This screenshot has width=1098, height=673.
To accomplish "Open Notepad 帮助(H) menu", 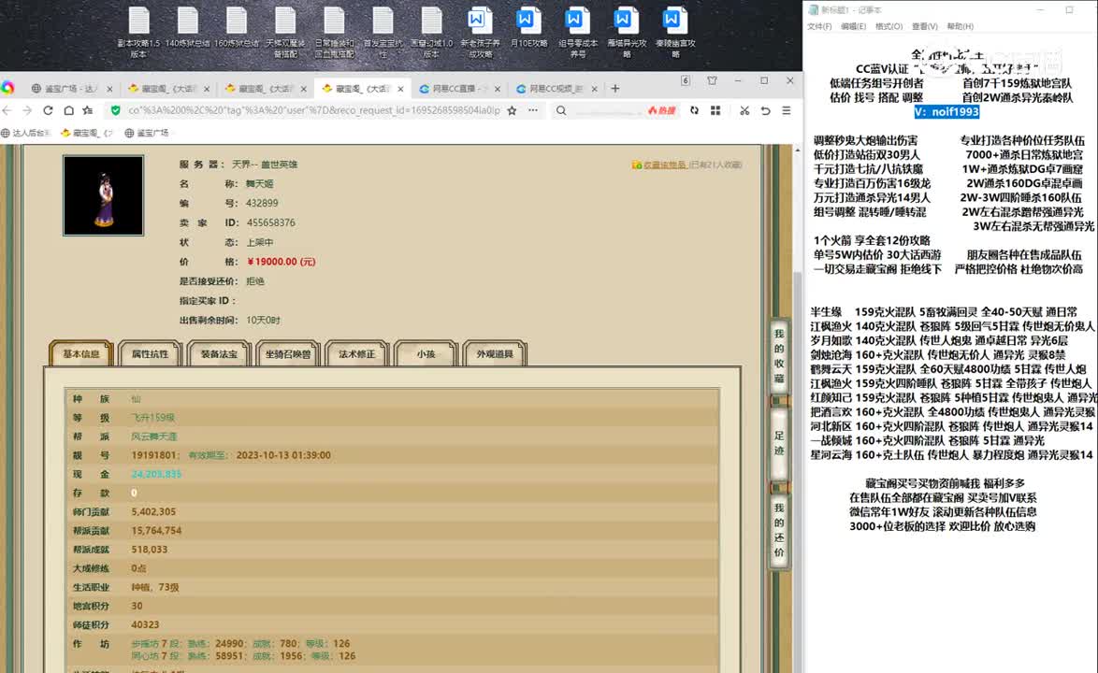I will [x=961, y=26].
